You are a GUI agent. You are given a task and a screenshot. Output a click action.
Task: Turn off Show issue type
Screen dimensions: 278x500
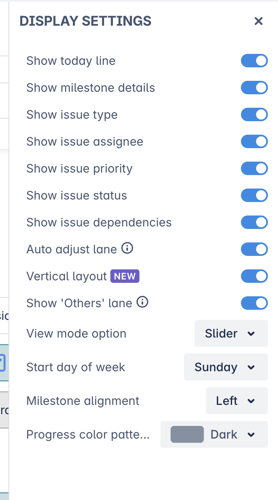pyautogui.click(x=254, y=114)
